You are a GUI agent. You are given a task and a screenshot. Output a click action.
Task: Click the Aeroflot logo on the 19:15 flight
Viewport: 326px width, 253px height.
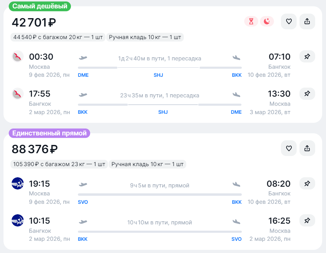(17, 183)
